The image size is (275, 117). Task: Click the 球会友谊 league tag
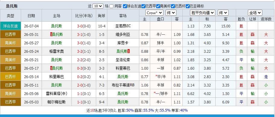(11, 26)
